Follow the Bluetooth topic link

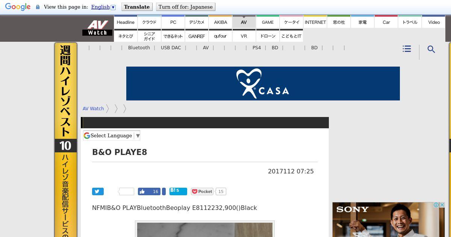click(x=139, y=48)
